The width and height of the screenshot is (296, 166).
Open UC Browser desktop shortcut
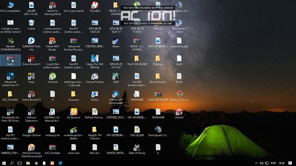click(74, 114)
